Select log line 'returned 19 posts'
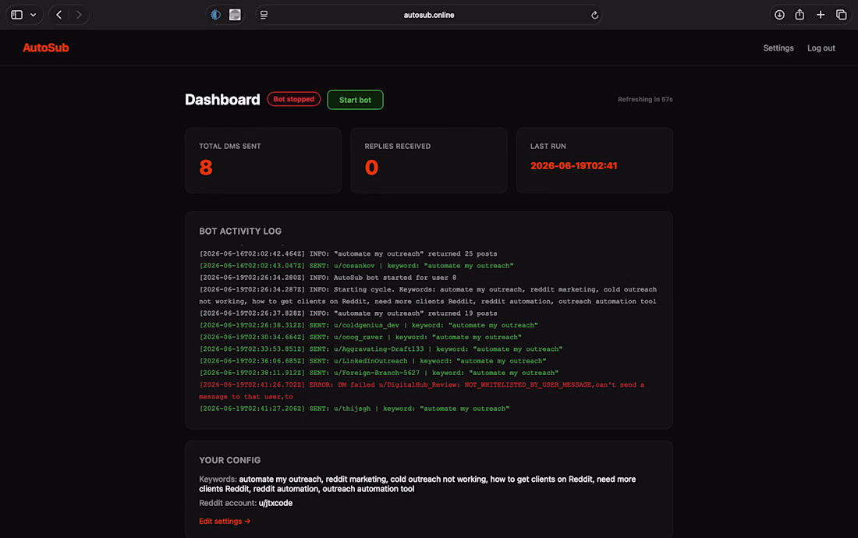 (348, 313)
